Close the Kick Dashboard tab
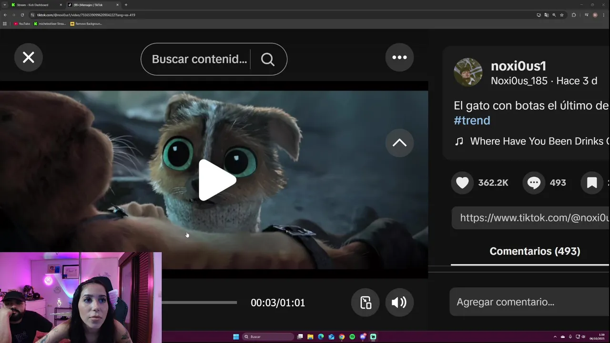The image size is (610, 343). (61, 5)
